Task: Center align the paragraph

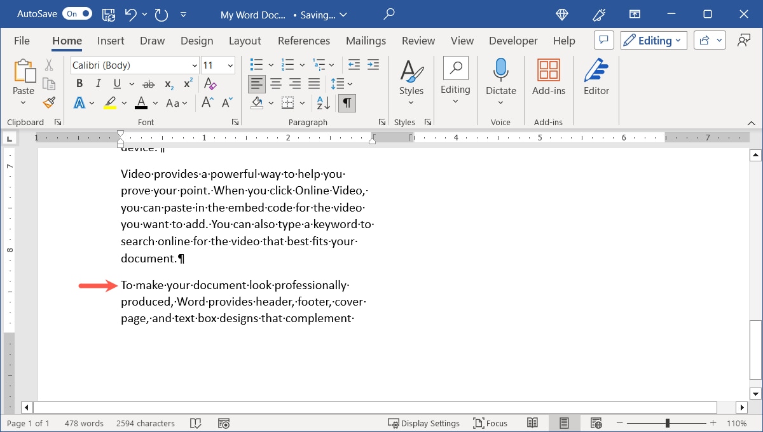Action: [276, 83]
